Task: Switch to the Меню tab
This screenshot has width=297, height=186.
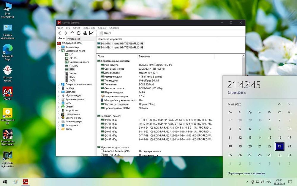Action: [x=61, y=38]
